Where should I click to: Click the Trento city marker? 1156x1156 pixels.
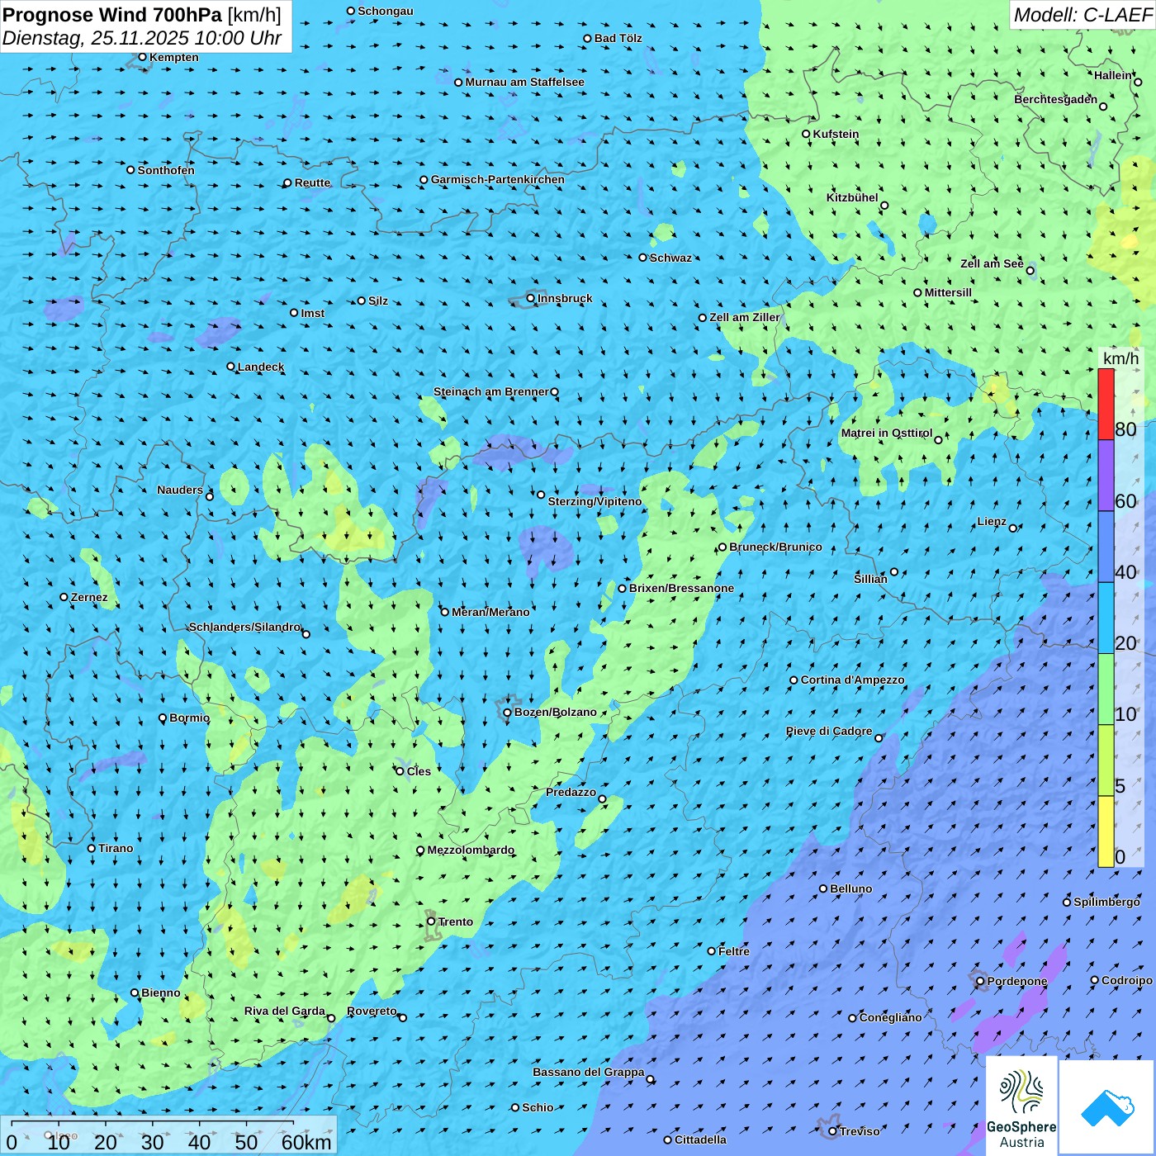click(x=431, y=921)
